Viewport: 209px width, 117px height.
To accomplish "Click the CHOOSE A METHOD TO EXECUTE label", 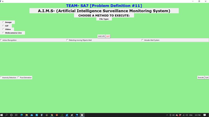I will pos(104,15).
